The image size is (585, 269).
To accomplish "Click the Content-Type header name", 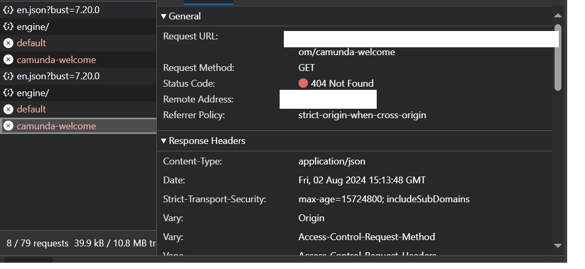I will tap(193, 161).
